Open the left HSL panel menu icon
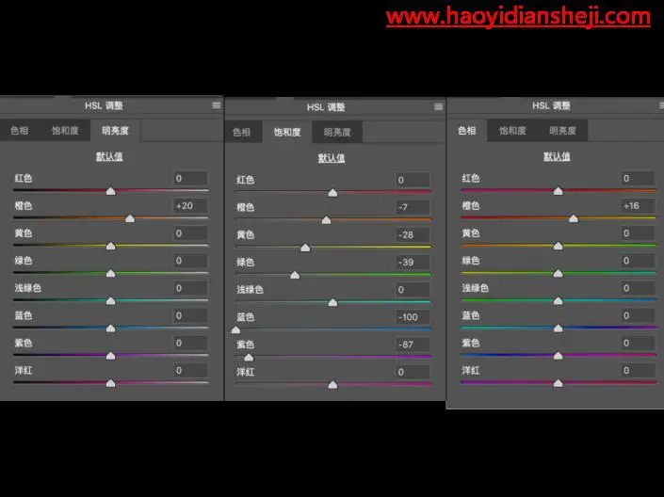Viewport: 664px width, 497px height. [x=217, y=105]
